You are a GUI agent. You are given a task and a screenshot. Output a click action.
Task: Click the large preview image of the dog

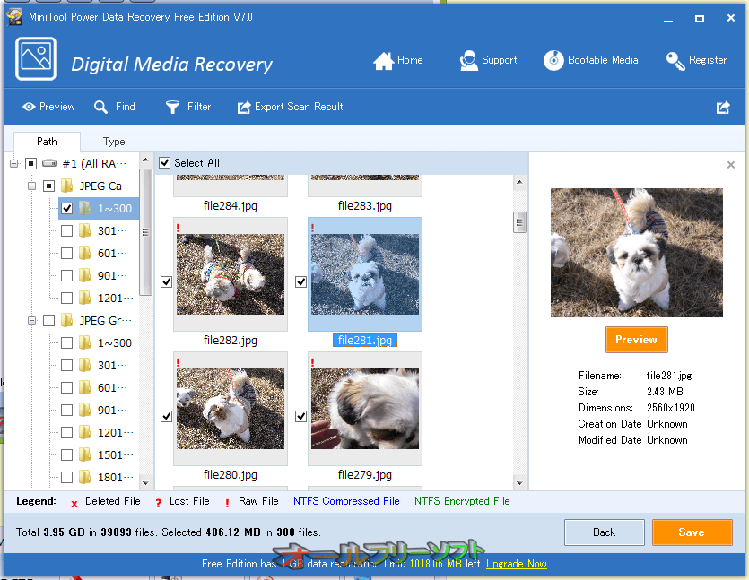tap(637, 253)
